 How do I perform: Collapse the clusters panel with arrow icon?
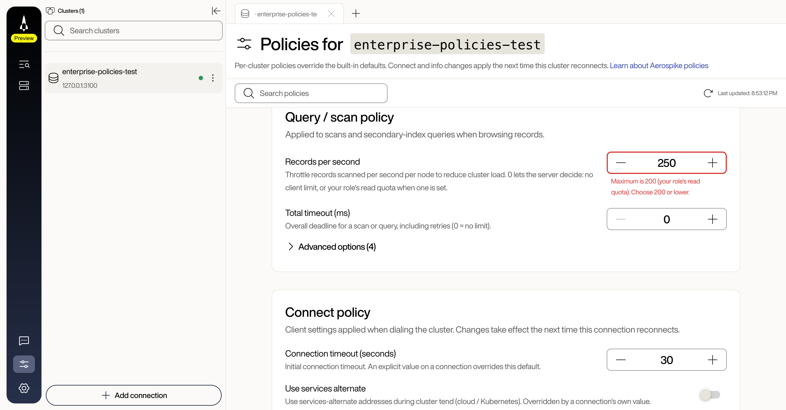click(216, 11)
